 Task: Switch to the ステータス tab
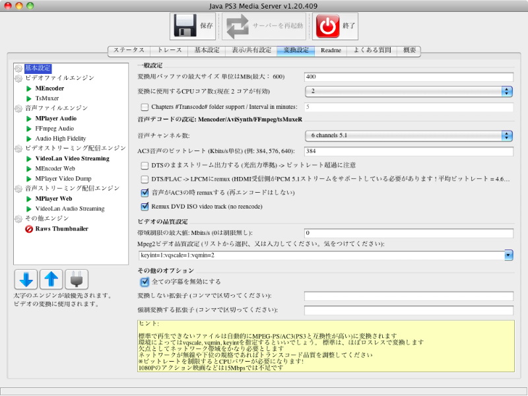(129, 50)
